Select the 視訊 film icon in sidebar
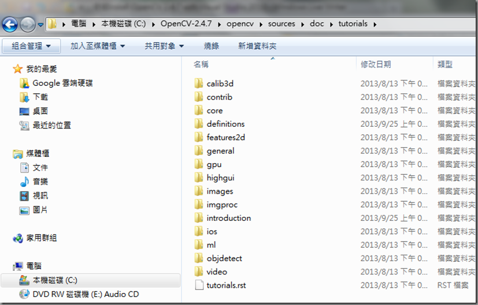Viewport: 478px width, 305px height. tap(24, 196)
